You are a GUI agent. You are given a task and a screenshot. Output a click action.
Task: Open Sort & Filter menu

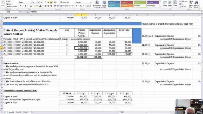(191, 4)
